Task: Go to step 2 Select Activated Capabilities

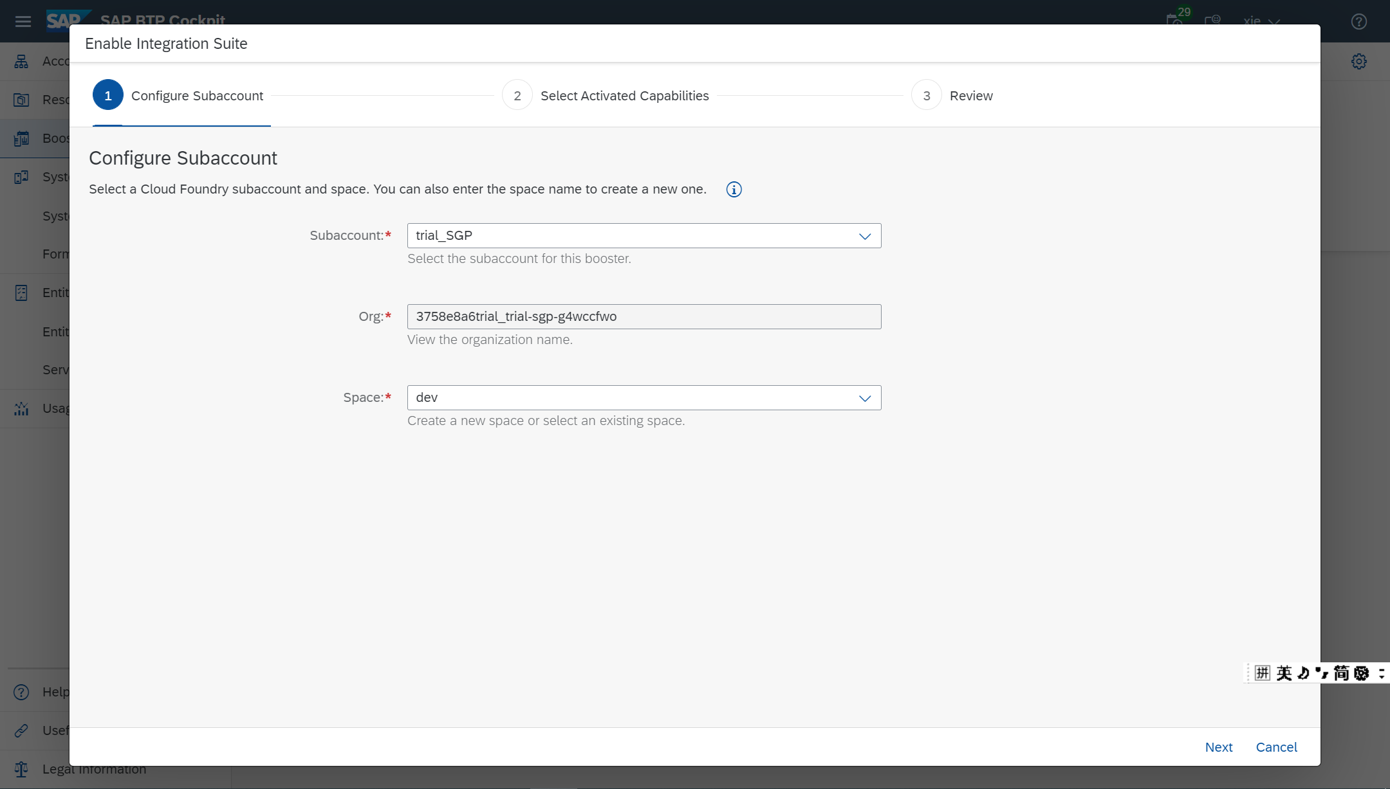Action: [x=606, y=96]
